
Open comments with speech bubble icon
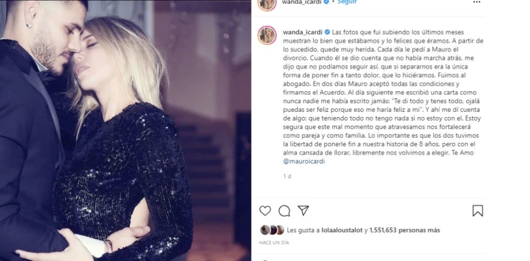[284, 211]
